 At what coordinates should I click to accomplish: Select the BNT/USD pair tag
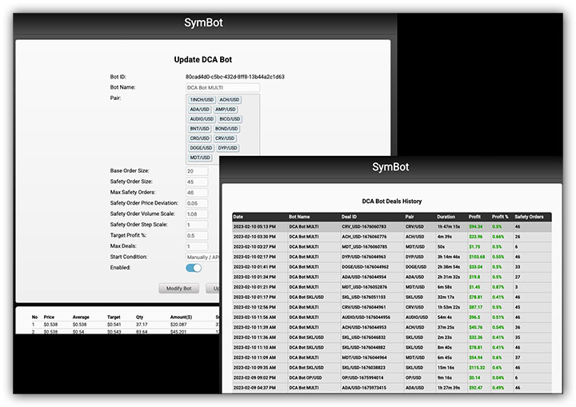click(199, 129)
